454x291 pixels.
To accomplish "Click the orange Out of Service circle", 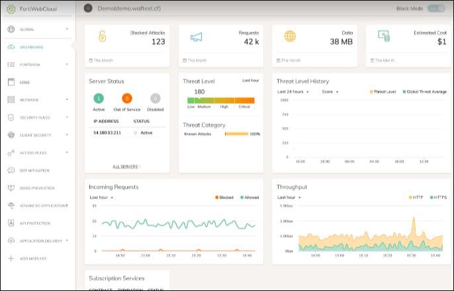I will coord(127,99).
